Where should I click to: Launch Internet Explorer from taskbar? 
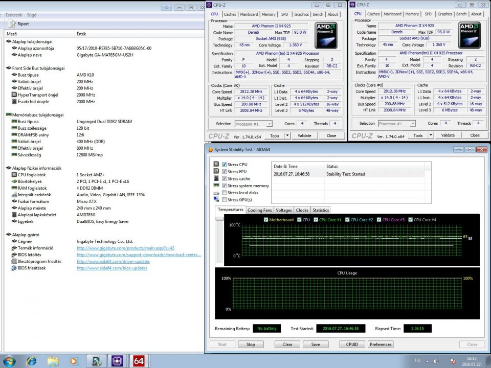[x=31, y=361]
